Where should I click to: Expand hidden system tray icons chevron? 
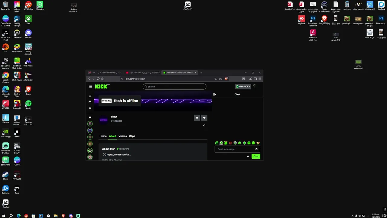352,216
